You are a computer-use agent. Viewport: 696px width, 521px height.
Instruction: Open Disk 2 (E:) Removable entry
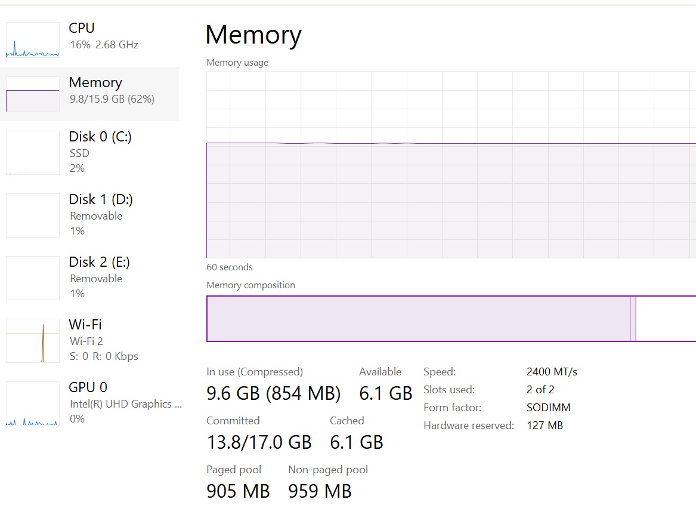[x=89, y=278]
